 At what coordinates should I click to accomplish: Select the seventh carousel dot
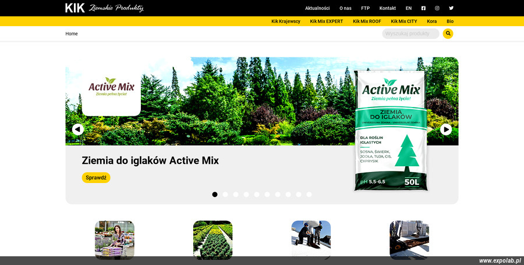tap(278, 194)
